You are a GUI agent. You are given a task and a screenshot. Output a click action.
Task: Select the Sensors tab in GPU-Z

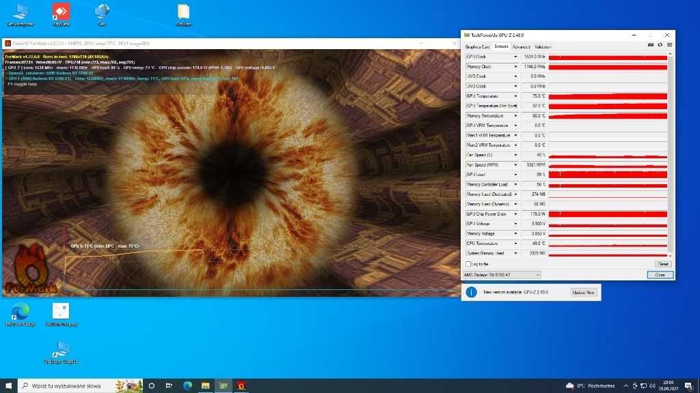click(501, 46)
